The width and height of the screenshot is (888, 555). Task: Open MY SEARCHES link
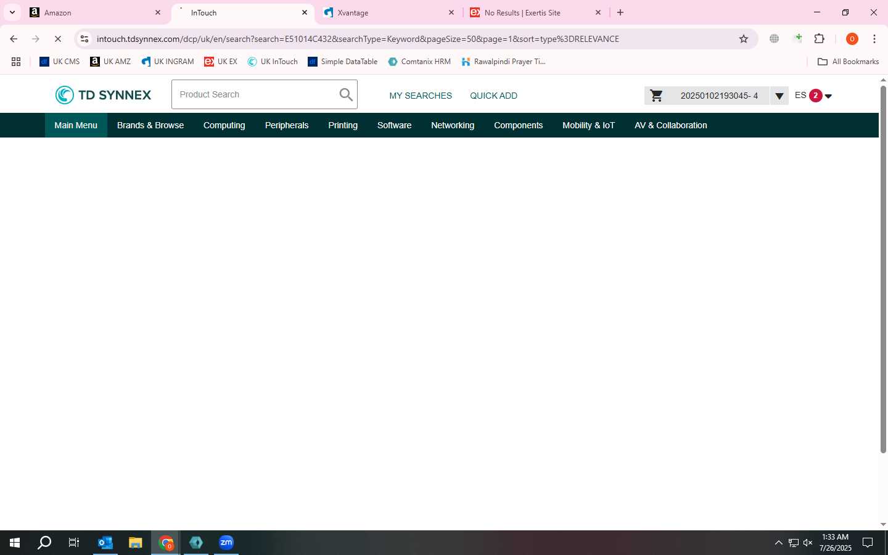point(421,96)
